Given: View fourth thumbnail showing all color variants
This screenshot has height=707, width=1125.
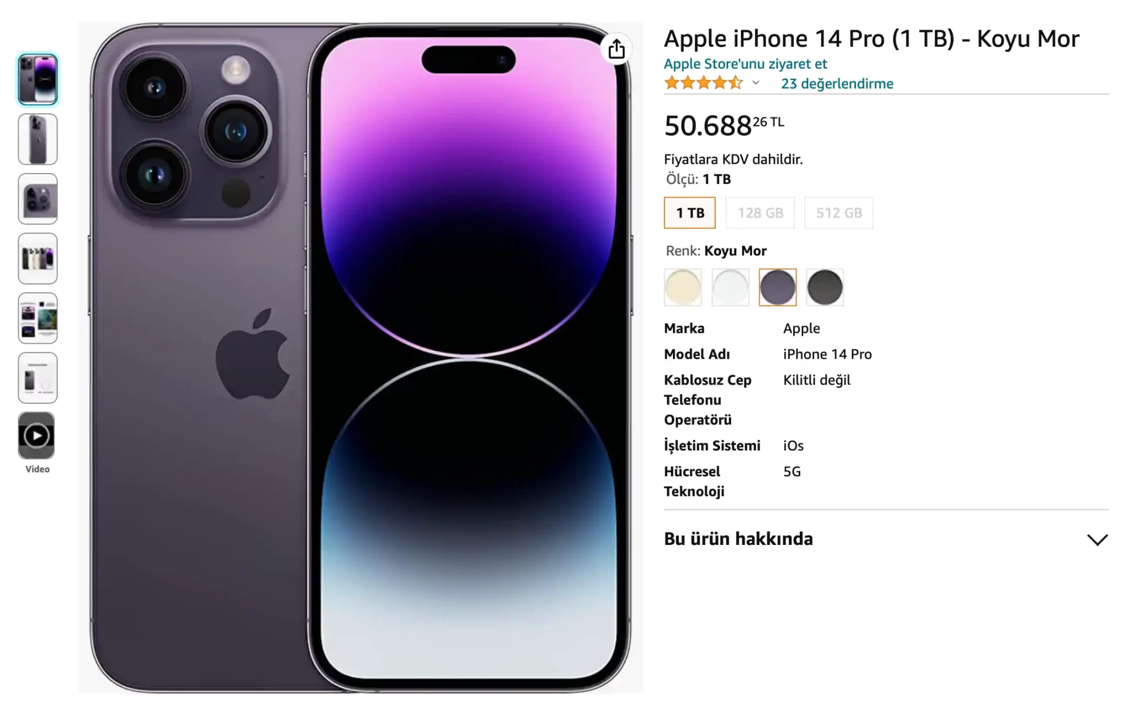Looking at the screenshot, I should pyautogui.click(x=37, y=258).
